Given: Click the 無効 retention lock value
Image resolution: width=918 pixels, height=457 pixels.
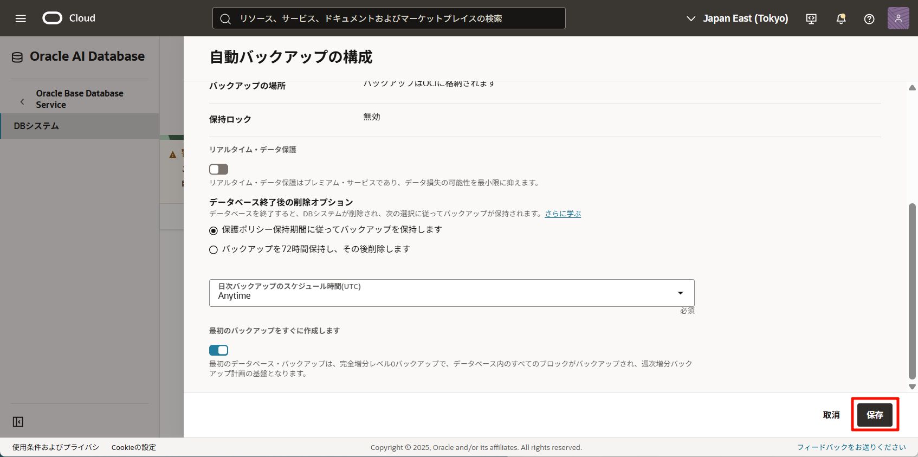Looking at the screenshot, I should coord(372,117).
